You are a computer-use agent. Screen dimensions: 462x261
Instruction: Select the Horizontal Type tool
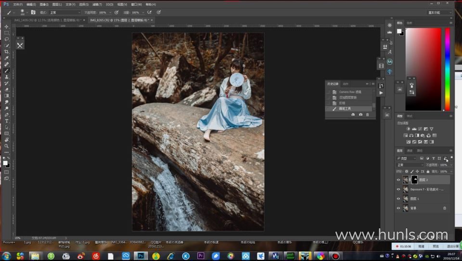tap(7, 121)
